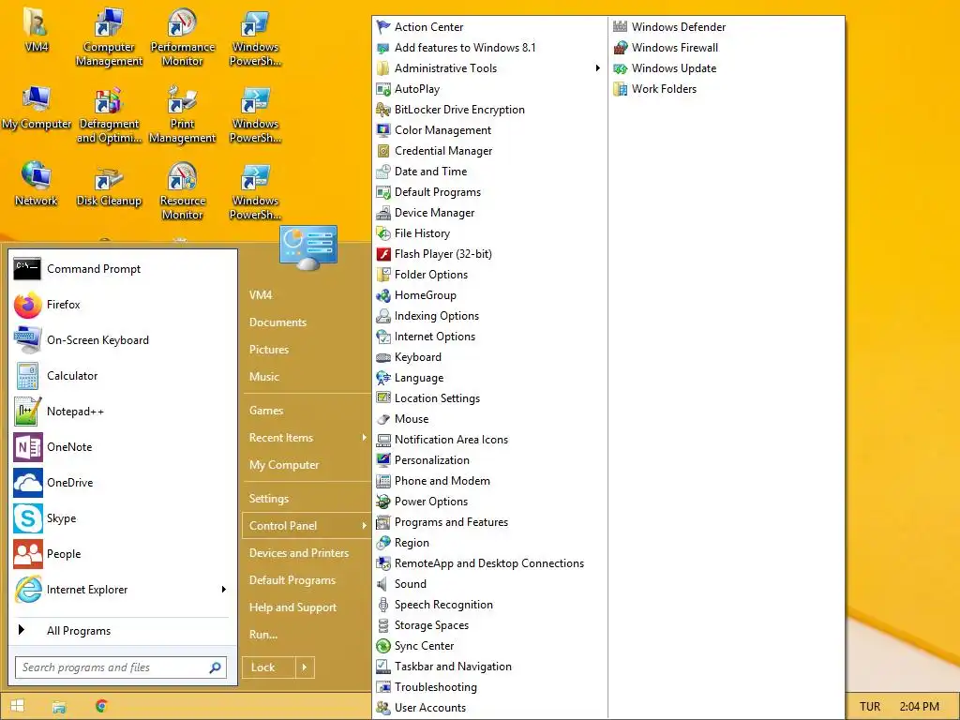
Task: Select the Network desktop icon
Action: pyautogui.click(x=37, y=184)
